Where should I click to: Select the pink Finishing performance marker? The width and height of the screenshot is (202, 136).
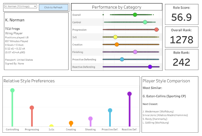(x=135, y=52)
